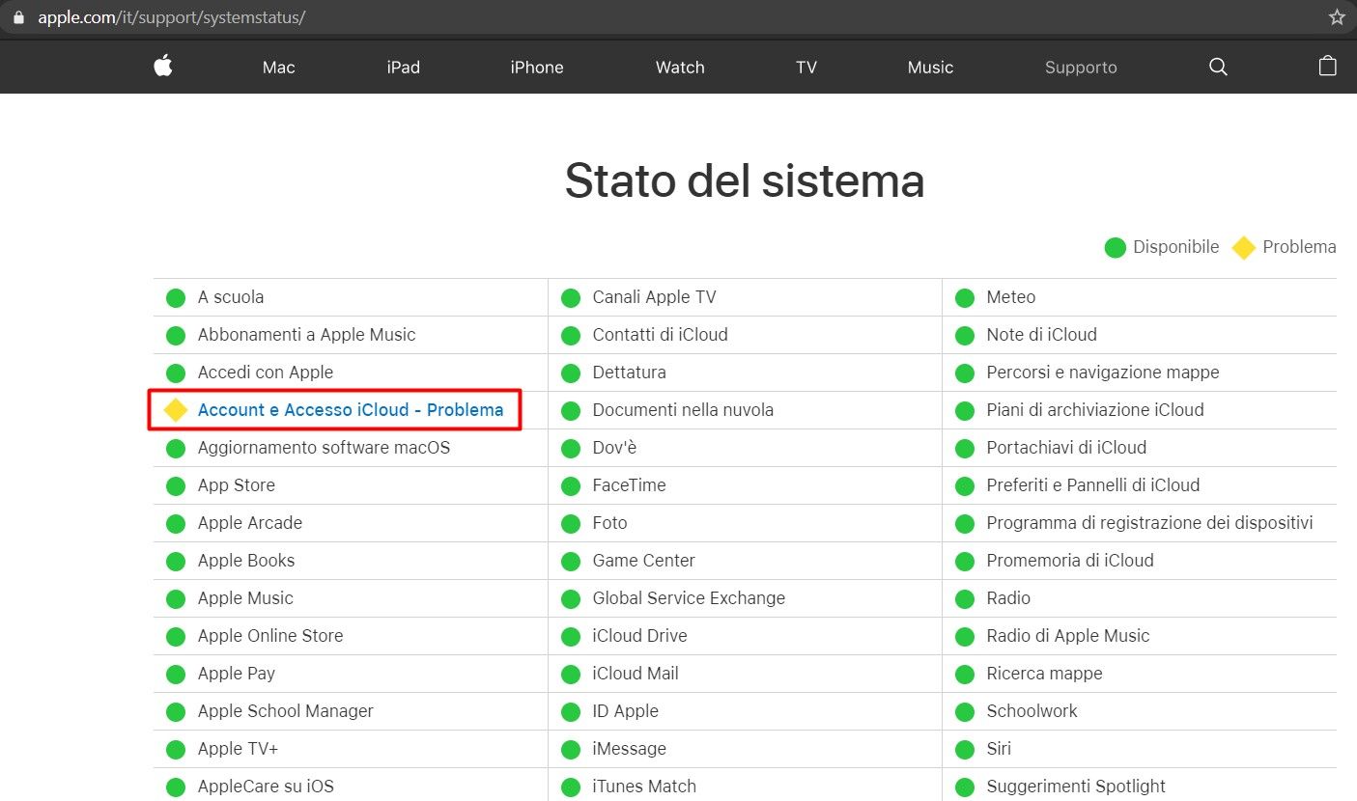Select the Accedi con Apple row
1357x801 pixels.
click(351, 373)
